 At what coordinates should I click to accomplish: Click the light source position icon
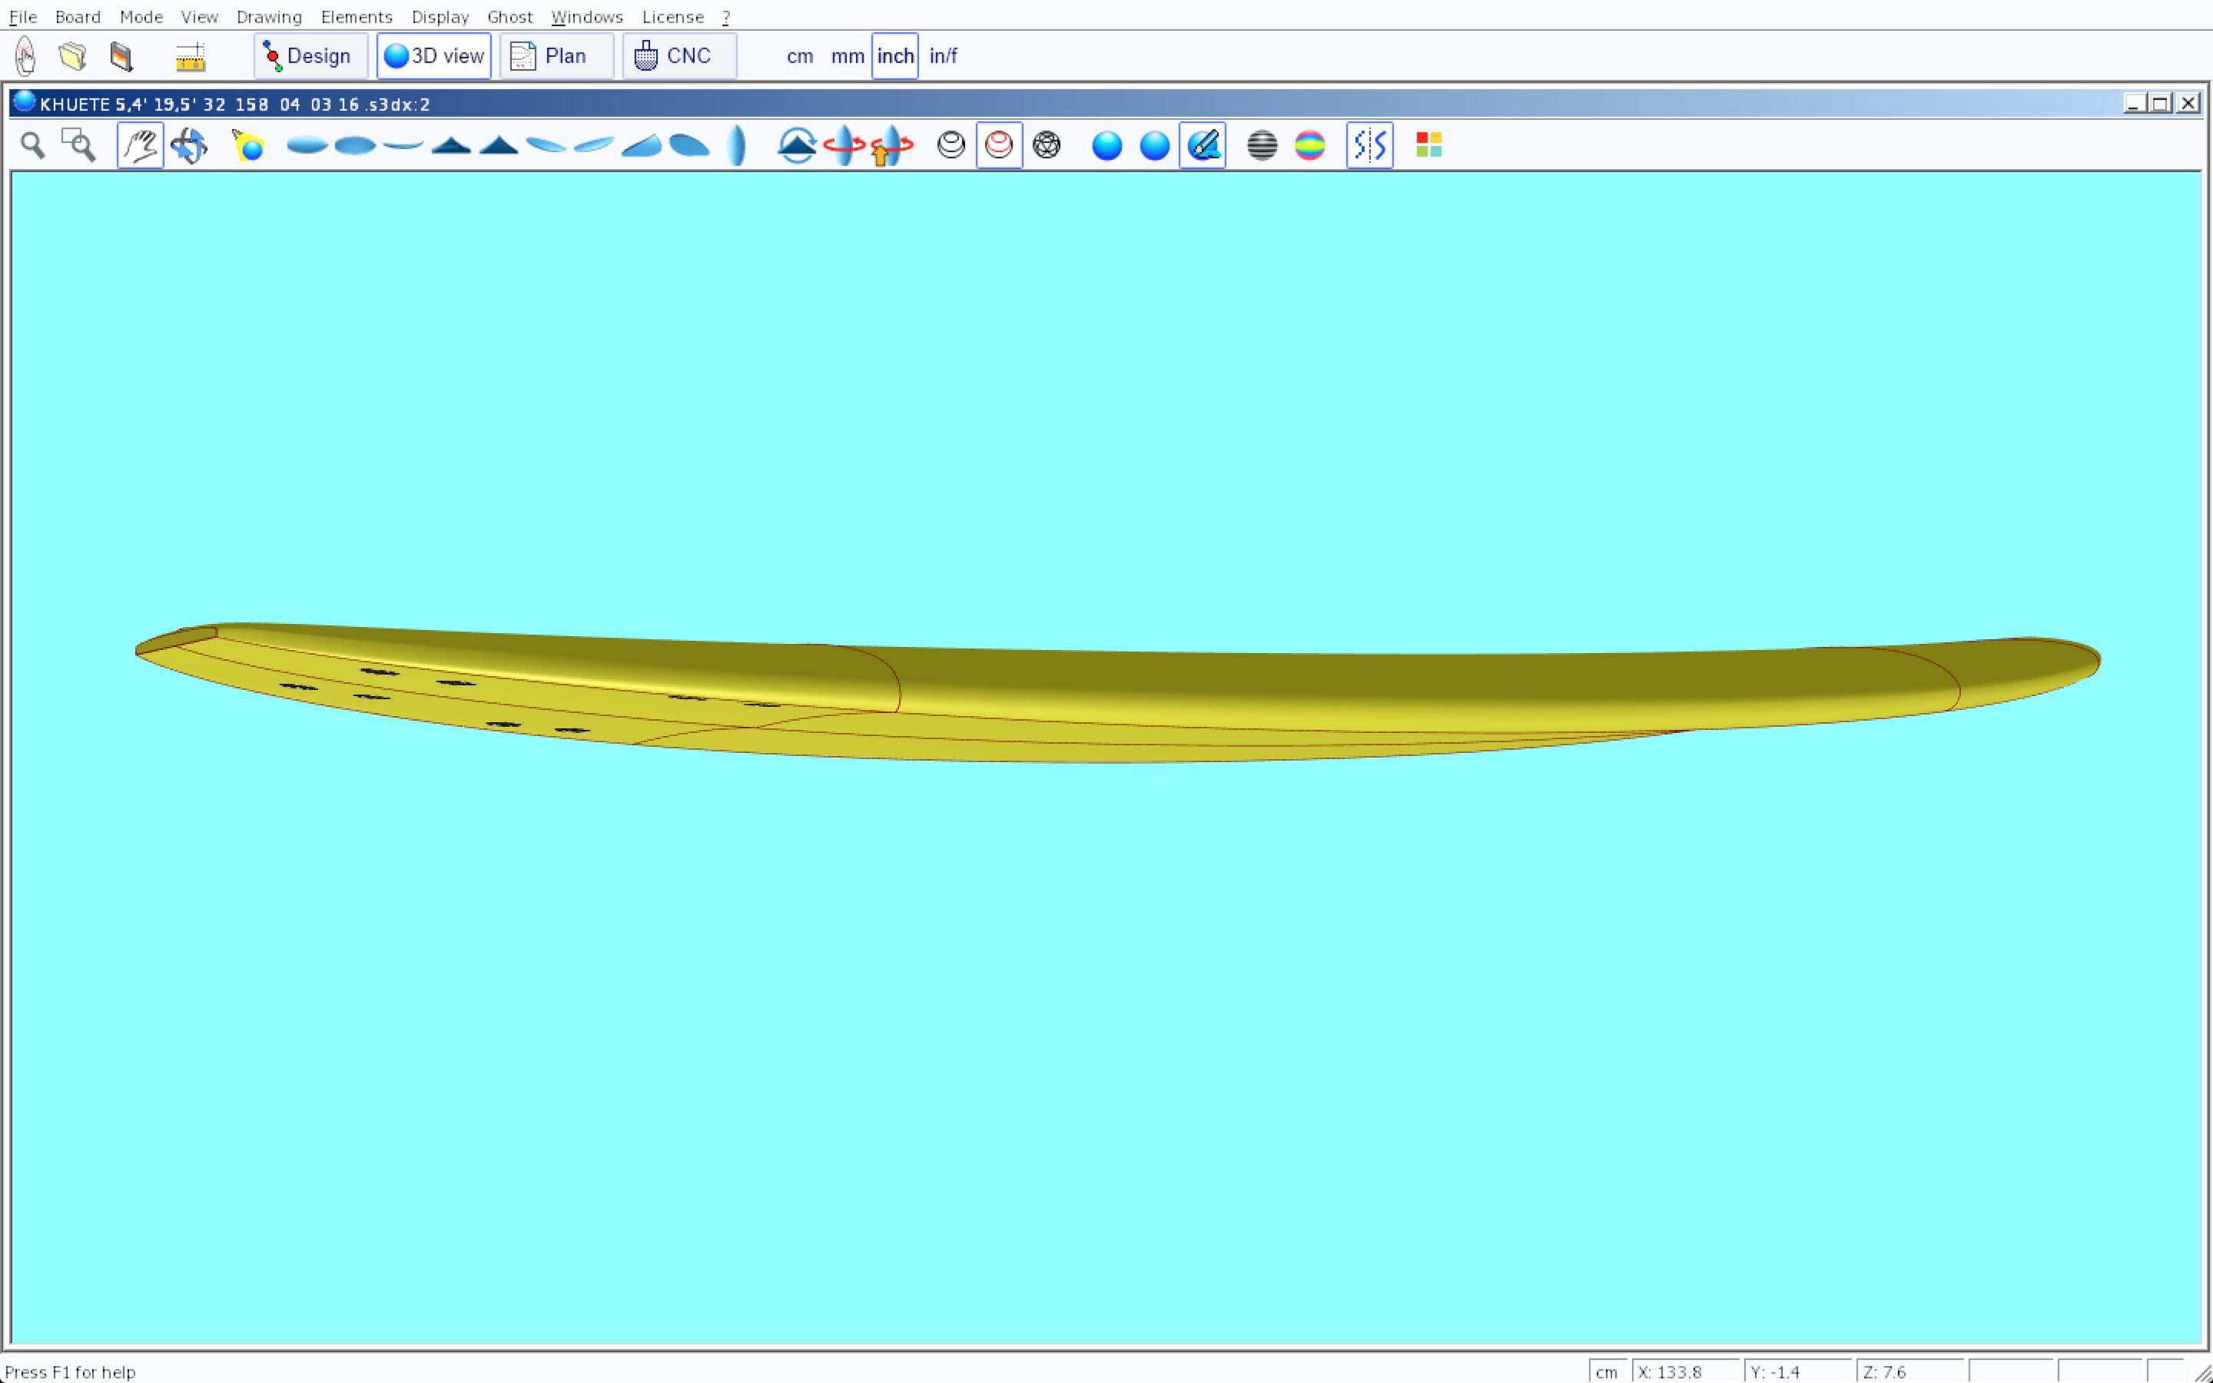tap(248, 145)
